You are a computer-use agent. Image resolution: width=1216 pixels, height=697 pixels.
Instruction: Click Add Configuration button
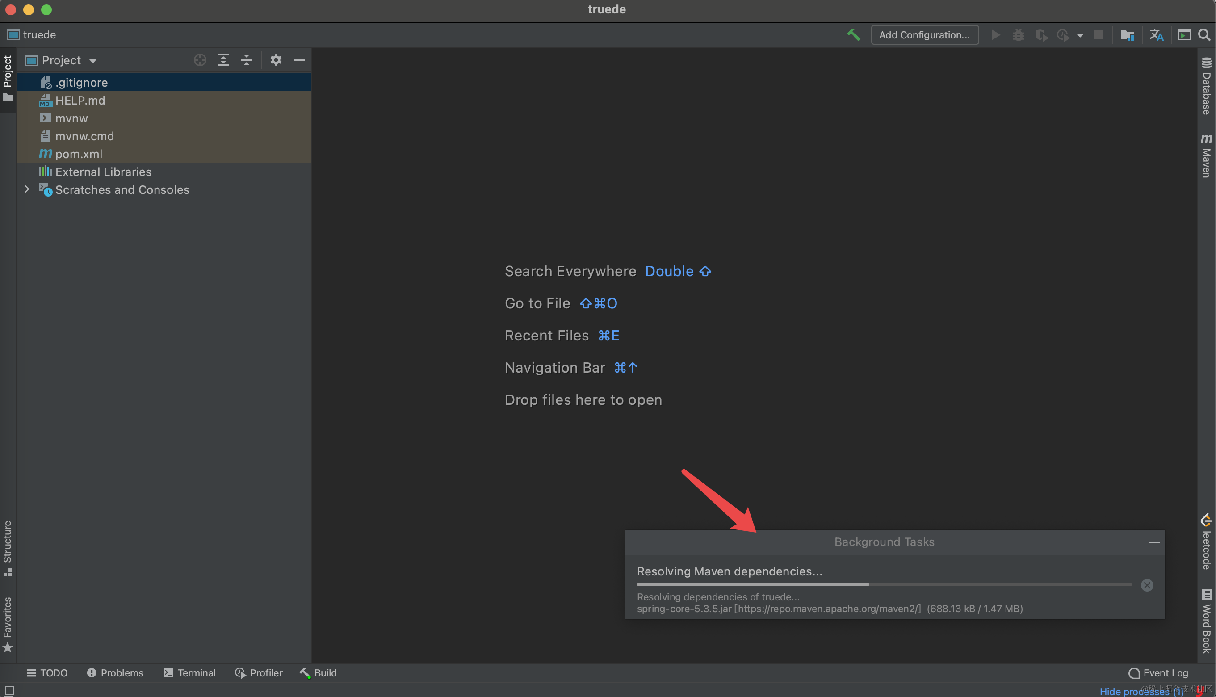(x=924, y=35)
